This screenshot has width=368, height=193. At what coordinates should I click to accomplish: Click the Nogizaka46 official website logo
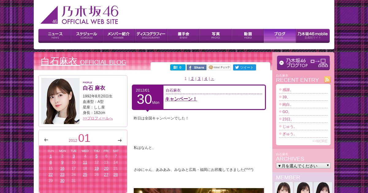click(x=79, y=15)
